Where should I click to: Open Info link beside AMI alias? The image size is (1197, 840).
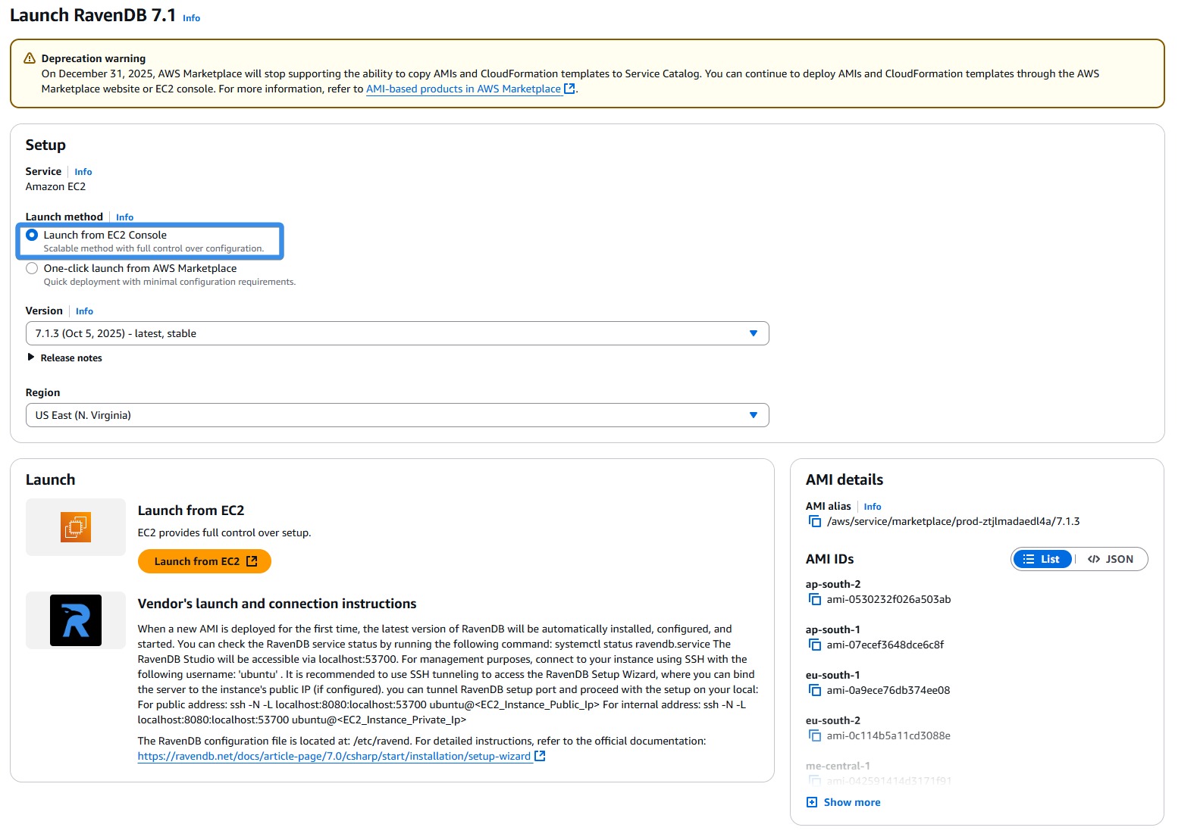tap(873, 507)
